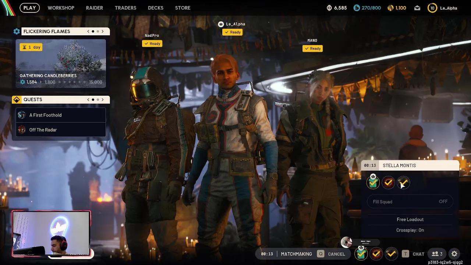Select the Free Loadout option
The image size is (471, 265).
click(x=410, y=219)
